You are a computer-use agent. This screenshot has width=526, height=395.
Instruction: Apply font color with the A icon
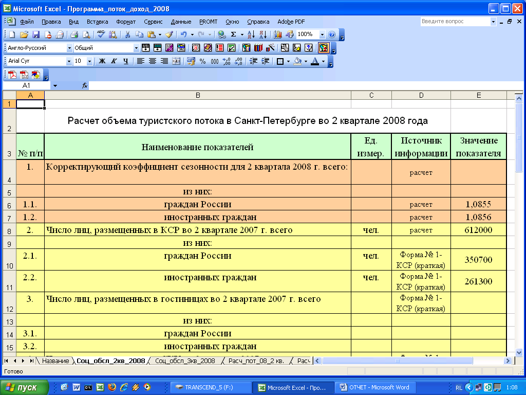coord(315,61)
